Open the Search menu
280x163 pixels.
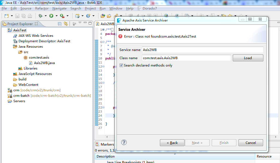pos(76,8)
